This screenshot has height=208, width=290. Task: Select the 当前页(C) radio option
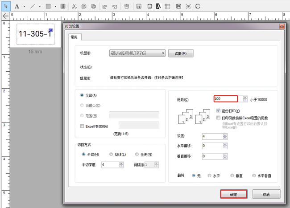click(82, 106)
